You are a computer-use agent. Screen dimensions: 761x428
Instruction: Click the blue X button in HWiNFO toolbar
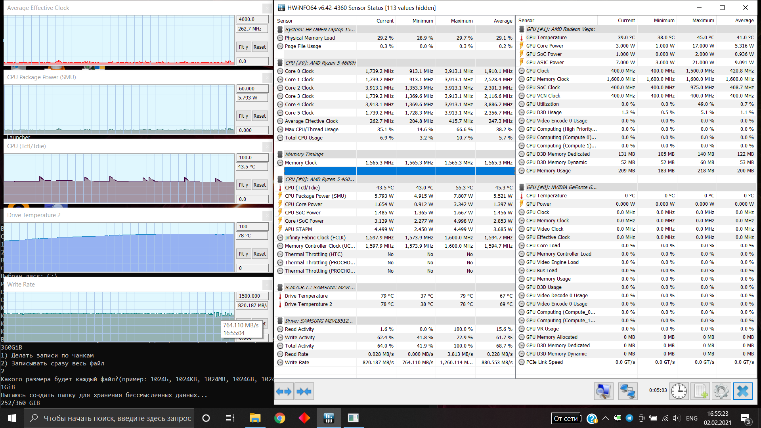[x=743, y=392]
